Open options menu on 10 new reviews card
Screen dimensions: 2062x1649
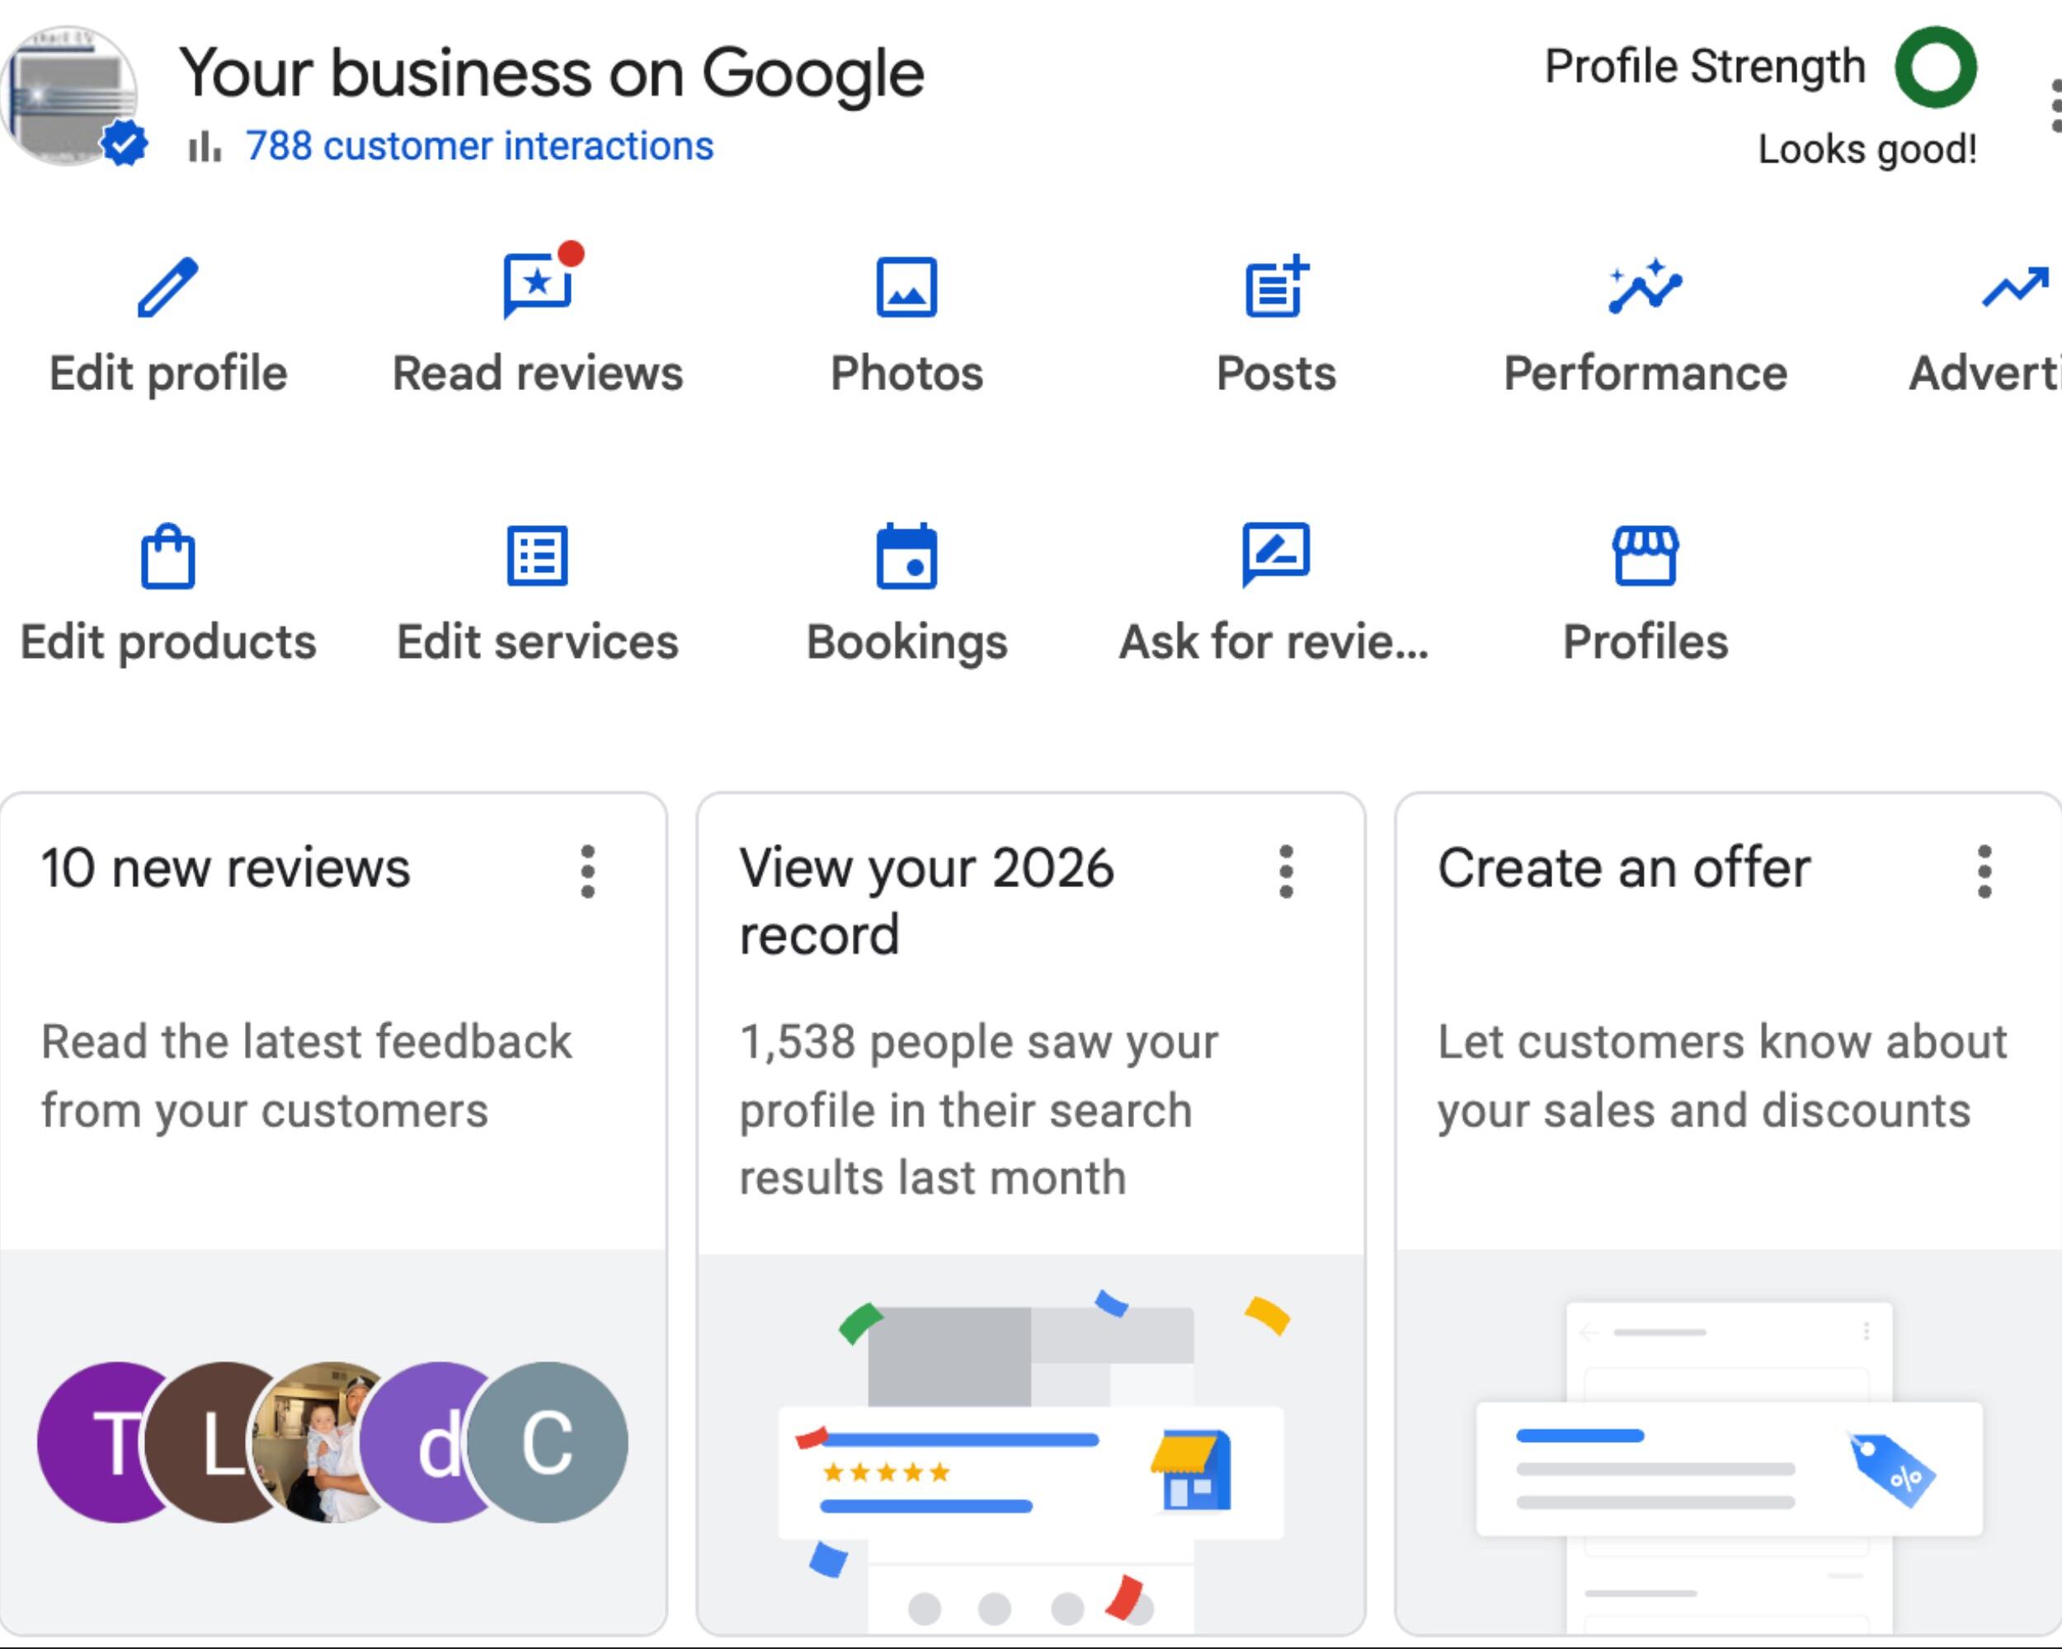(588, 871)
